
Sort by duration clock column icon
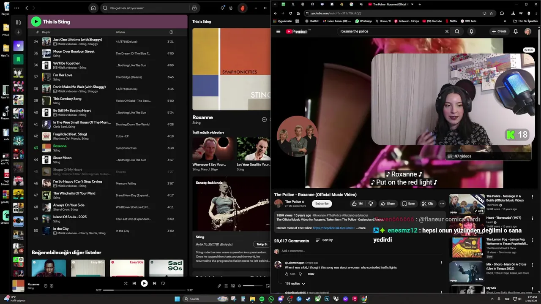click(x=171, y=32)
